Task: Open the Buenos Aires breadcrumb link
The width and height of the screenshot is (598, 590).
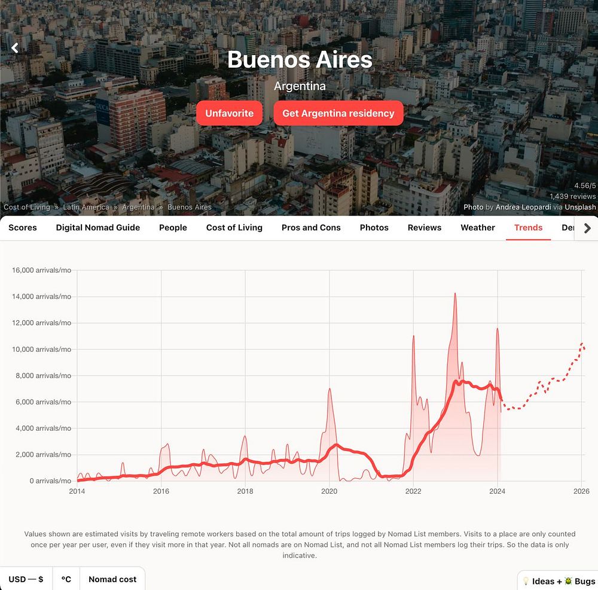Action: pos(189,207)
